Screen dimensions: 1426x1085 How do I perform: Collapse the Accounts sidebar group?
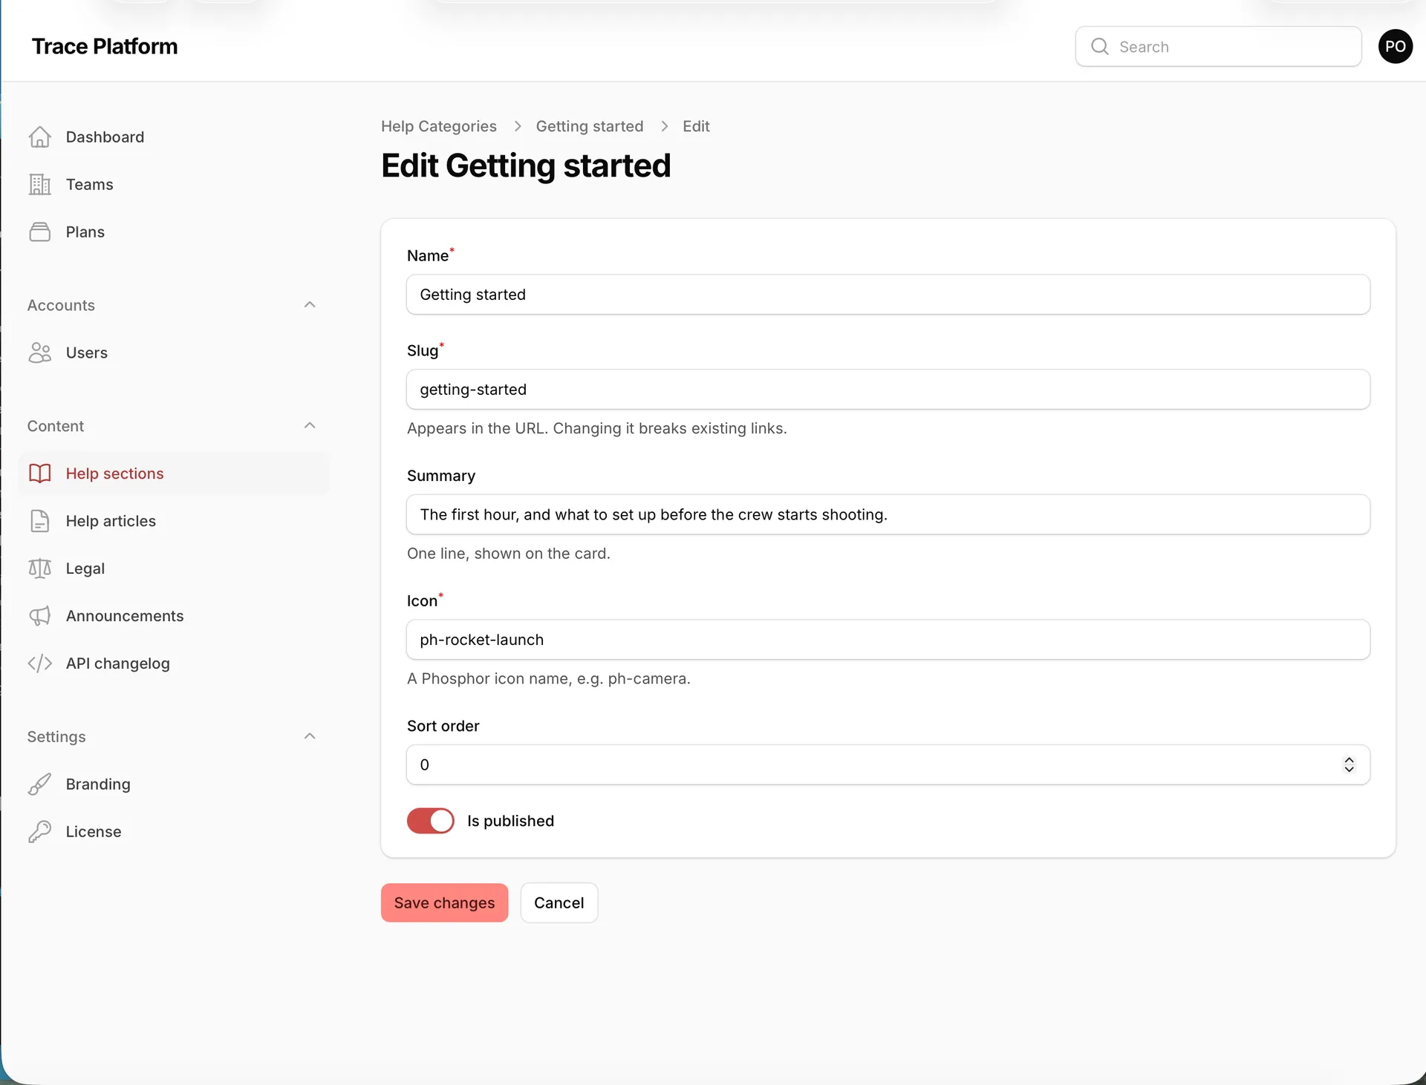(310, 305)
